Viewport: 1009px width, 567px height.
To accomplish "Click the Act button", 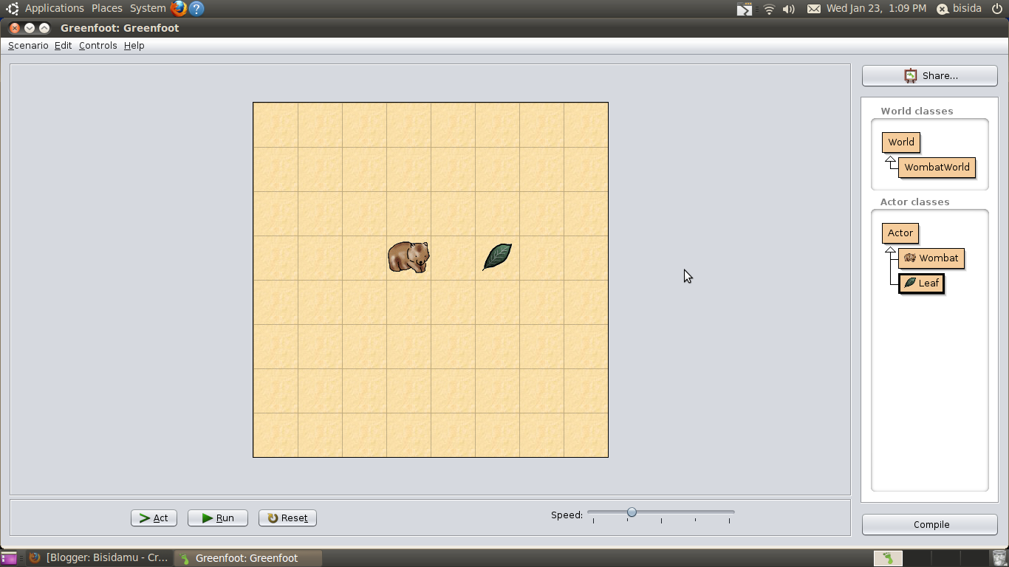I will tap(154, 518).
